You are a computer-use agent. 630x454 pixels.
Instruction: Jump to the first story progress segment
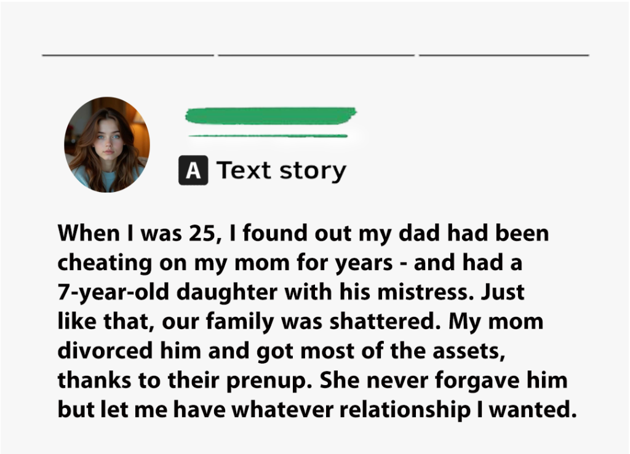tap(128, 55)
